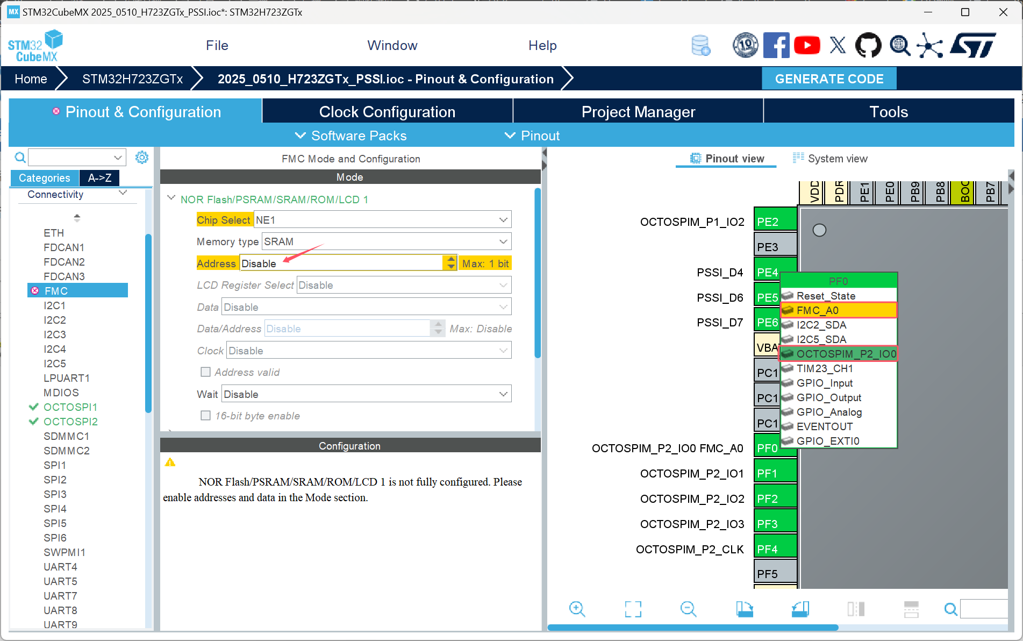The width and height of the screenshot is (1023, 641).
Task: Collapse the Connectivity category
Action: (123, 193)
